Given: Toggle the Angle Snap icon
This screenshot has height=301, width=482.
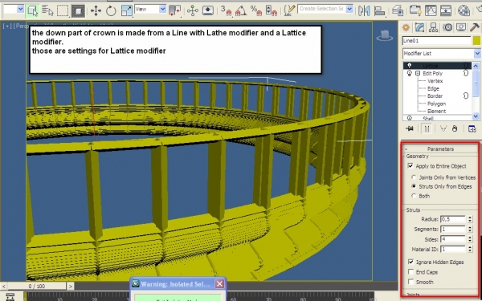Looking at the screenshot, I should pyautogui.click(x=241, y=10).
